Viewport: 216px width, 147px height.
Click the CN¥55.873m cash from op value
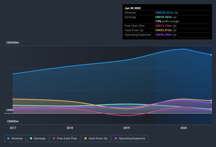(164, 30)
